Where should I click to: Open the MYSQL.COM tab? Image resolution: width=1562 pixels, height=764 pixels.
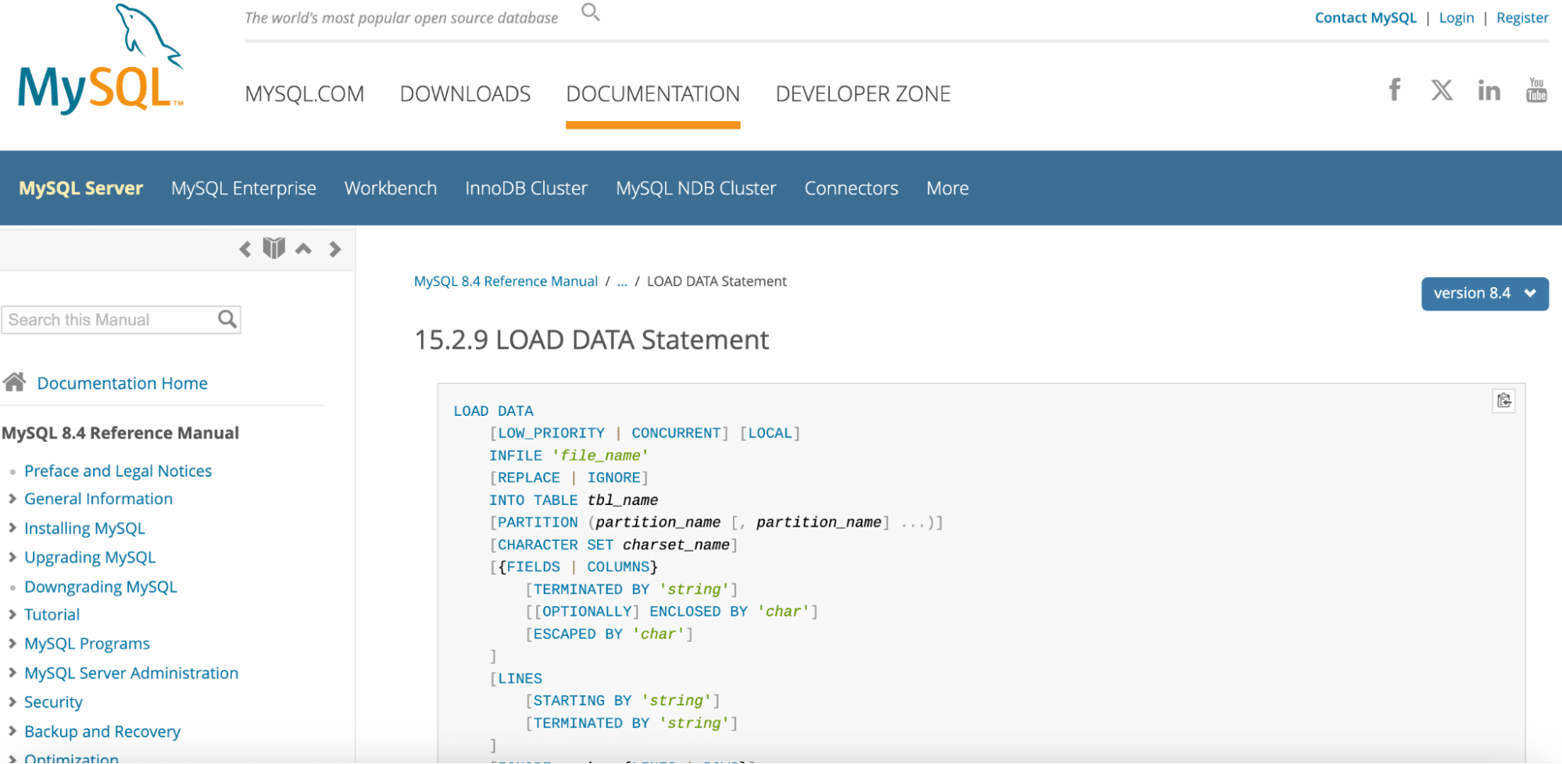point(305,94)
